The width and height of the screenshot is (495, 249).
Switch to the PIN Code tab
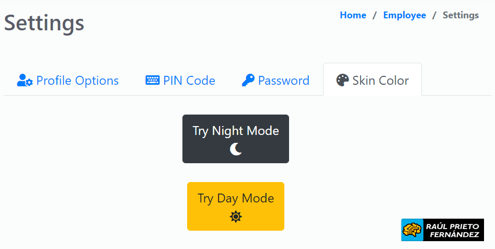pyautogui.click(x=180, y=80)
